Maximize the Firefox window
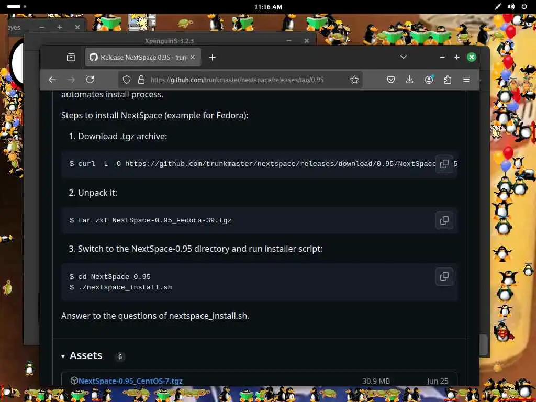 [x=456, y=57]
